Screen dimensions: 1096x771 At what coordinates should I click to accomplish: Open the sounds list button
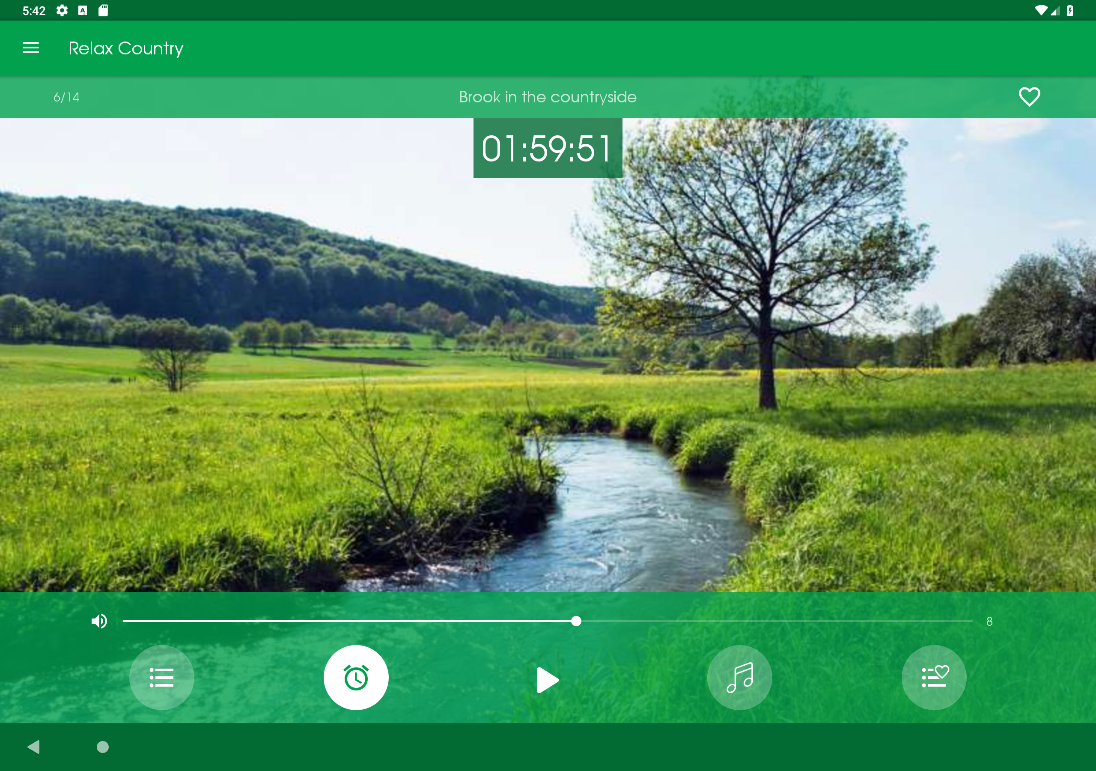(162, 677)
